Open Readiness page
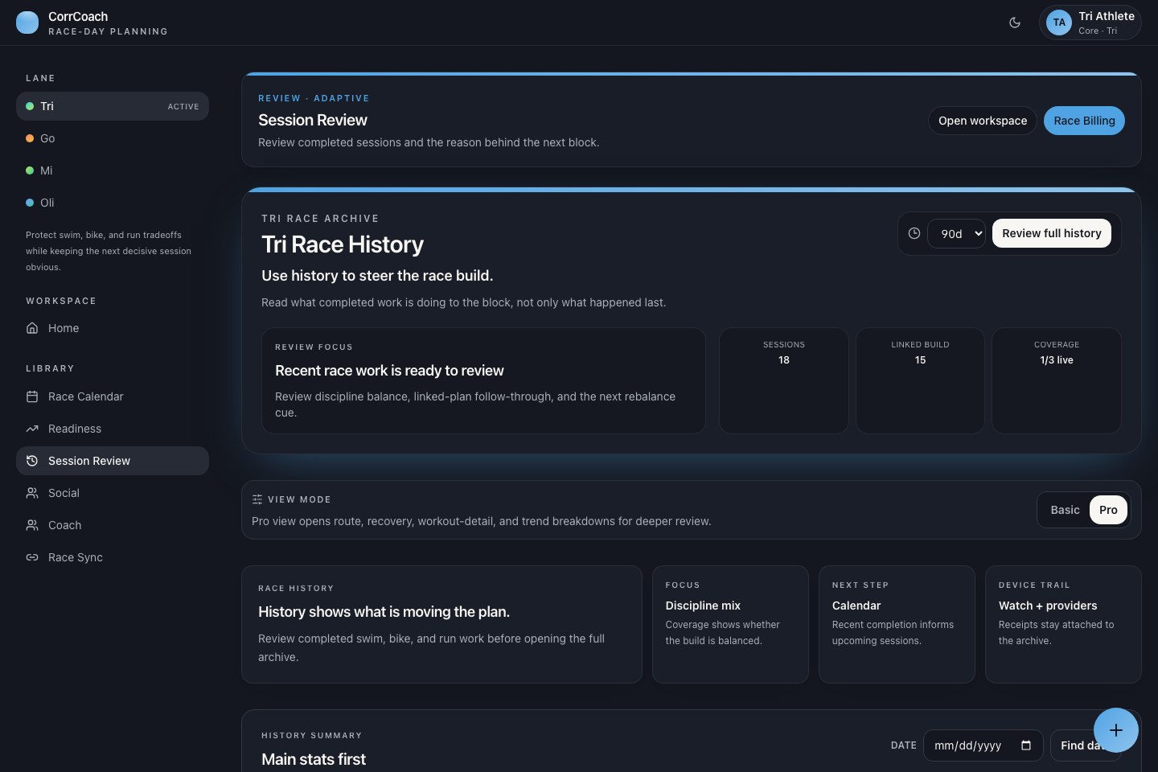The width and height of the screenshot is (1158, 772). (113, 429)
